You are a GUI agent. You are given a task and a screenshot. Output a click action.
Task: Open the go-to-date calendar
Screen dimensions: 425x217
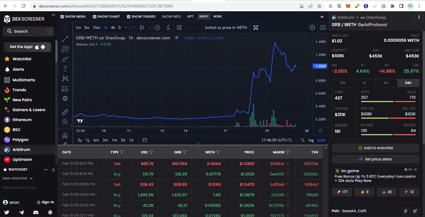(x=145, y=140)
